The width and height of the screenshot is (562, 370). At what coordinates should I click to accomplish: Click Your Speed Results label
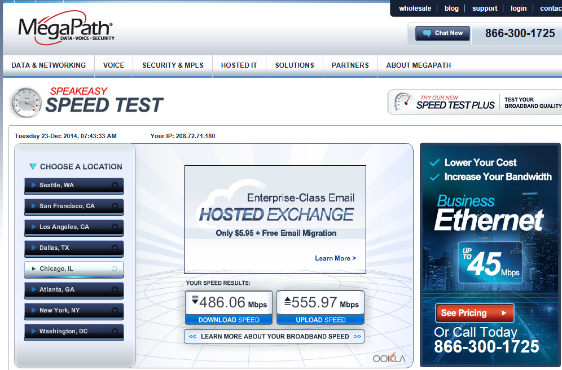coord(218,283)
